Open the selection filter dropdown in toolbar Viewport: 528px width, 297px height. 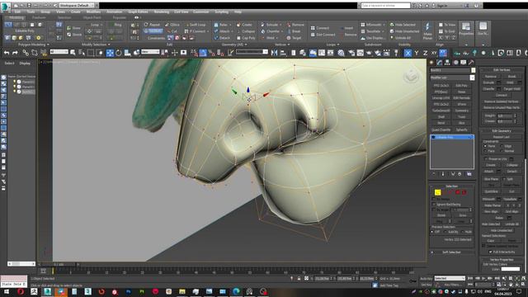59,52
